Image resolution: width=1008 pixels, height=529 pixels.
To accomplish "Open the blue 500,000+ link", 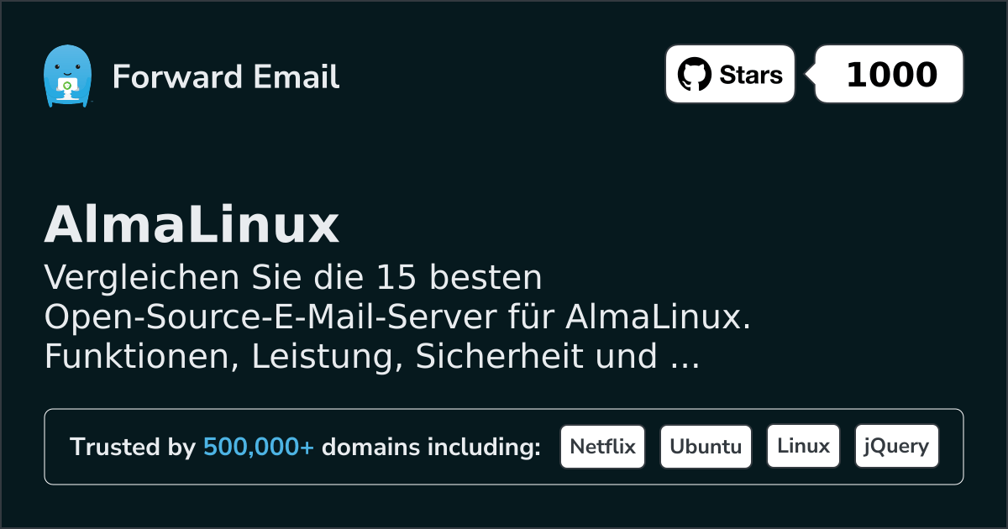I will tap(259, 447).
